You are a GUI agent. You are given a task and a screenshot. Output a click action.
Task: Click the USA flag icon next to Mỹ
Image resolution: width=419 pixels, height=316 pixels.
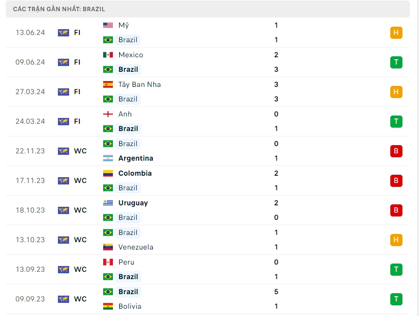[108, 25]
